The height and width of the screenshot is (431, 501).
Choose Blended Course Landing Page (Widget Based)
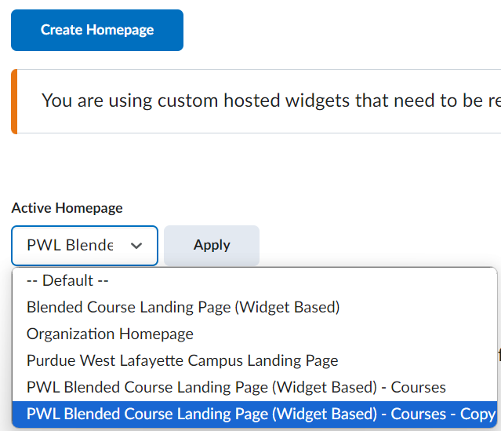click(183, 307)
